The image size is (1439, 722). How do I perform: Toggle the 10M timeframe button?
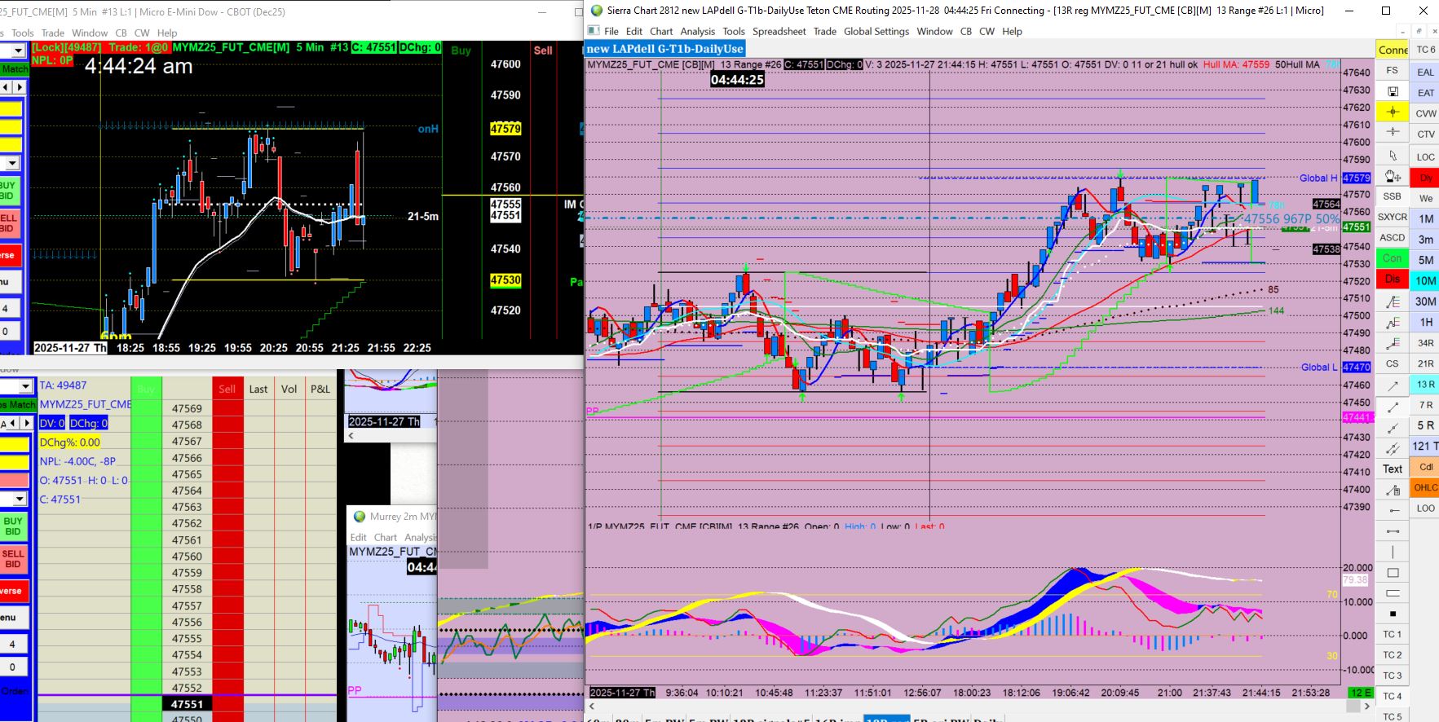1425,280
